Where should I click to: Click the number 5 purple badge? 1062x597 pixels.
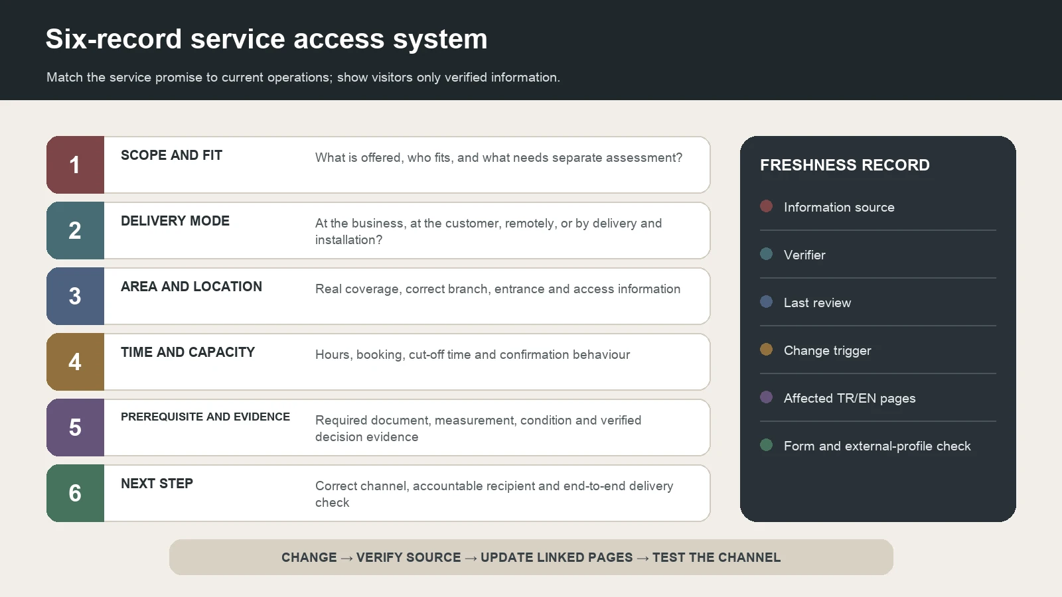tap(75, 427)
